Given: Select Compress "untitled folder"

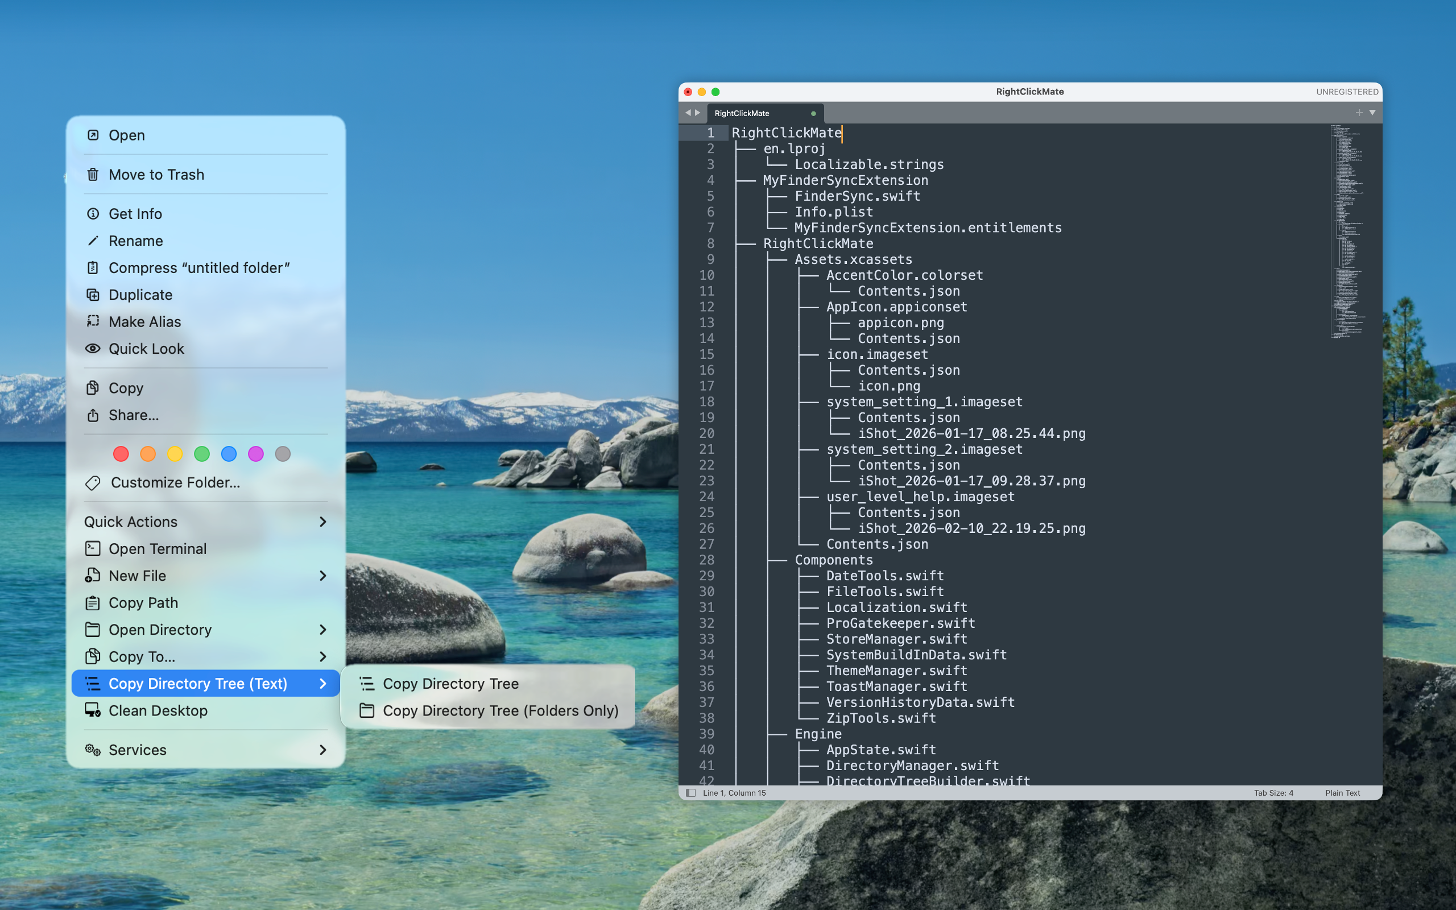Looking at the screenshot, I should pyautogui.click(x=206, y=268).
